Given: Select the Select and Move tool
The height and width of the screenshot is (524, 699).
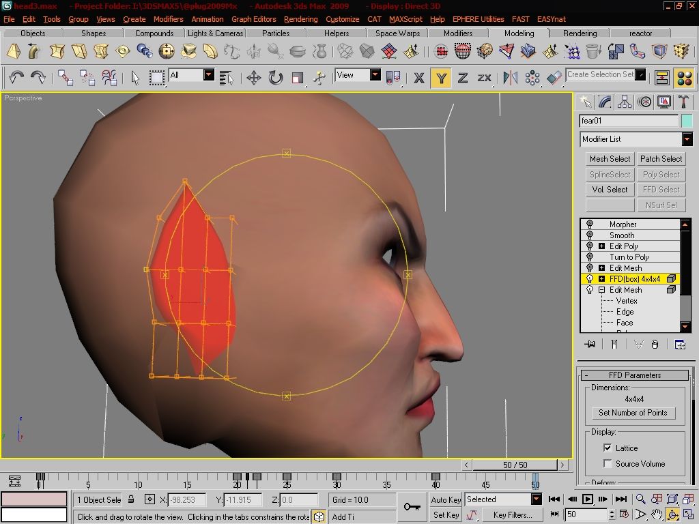Looking at the screenshot, I should coord(254,78).
